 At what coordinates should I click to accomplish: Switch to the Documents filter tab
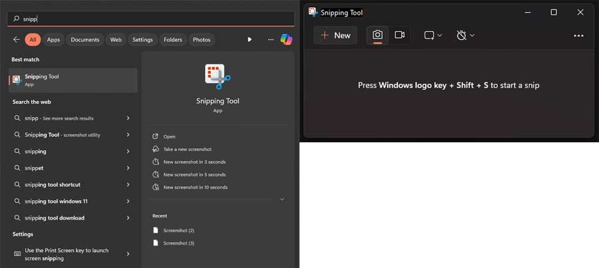(x=85, y=40)
